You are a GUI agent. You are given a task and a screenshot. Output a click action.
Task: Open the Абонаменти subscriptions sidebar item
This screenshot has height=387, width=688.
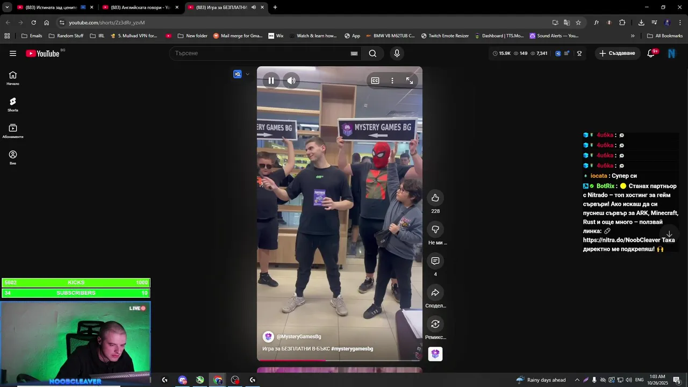click(13, 131)
